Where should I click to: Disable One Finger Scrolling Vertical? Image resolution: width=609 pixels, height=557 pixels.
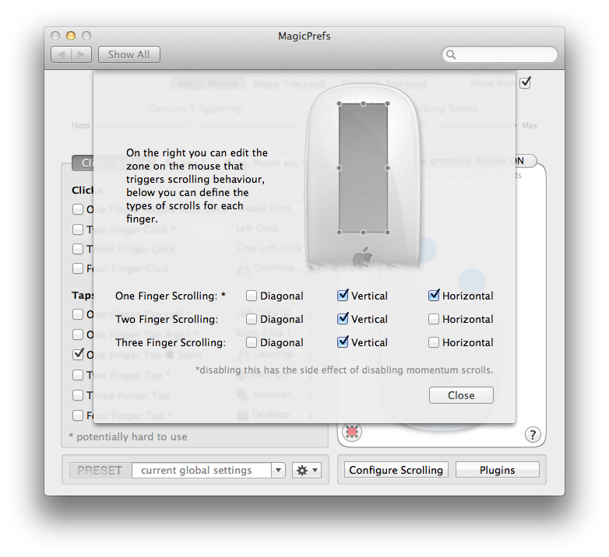[343, 296]
